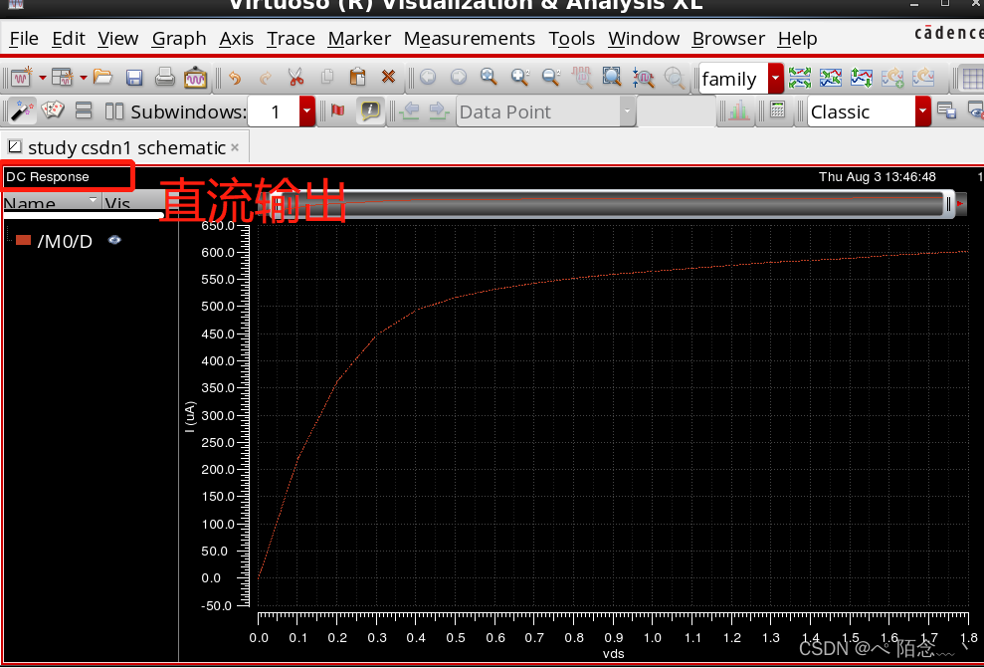Fit the graph to window
This screenshot has height=668, width=984.
pyautogui.click(x=612, y=78)
